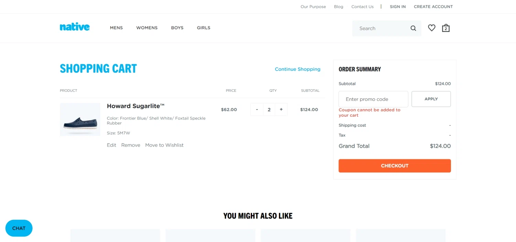Open the Howard Sugarlite shoe thumbnail
This screenshot has width=516, height=242.
tap(80, 119)
